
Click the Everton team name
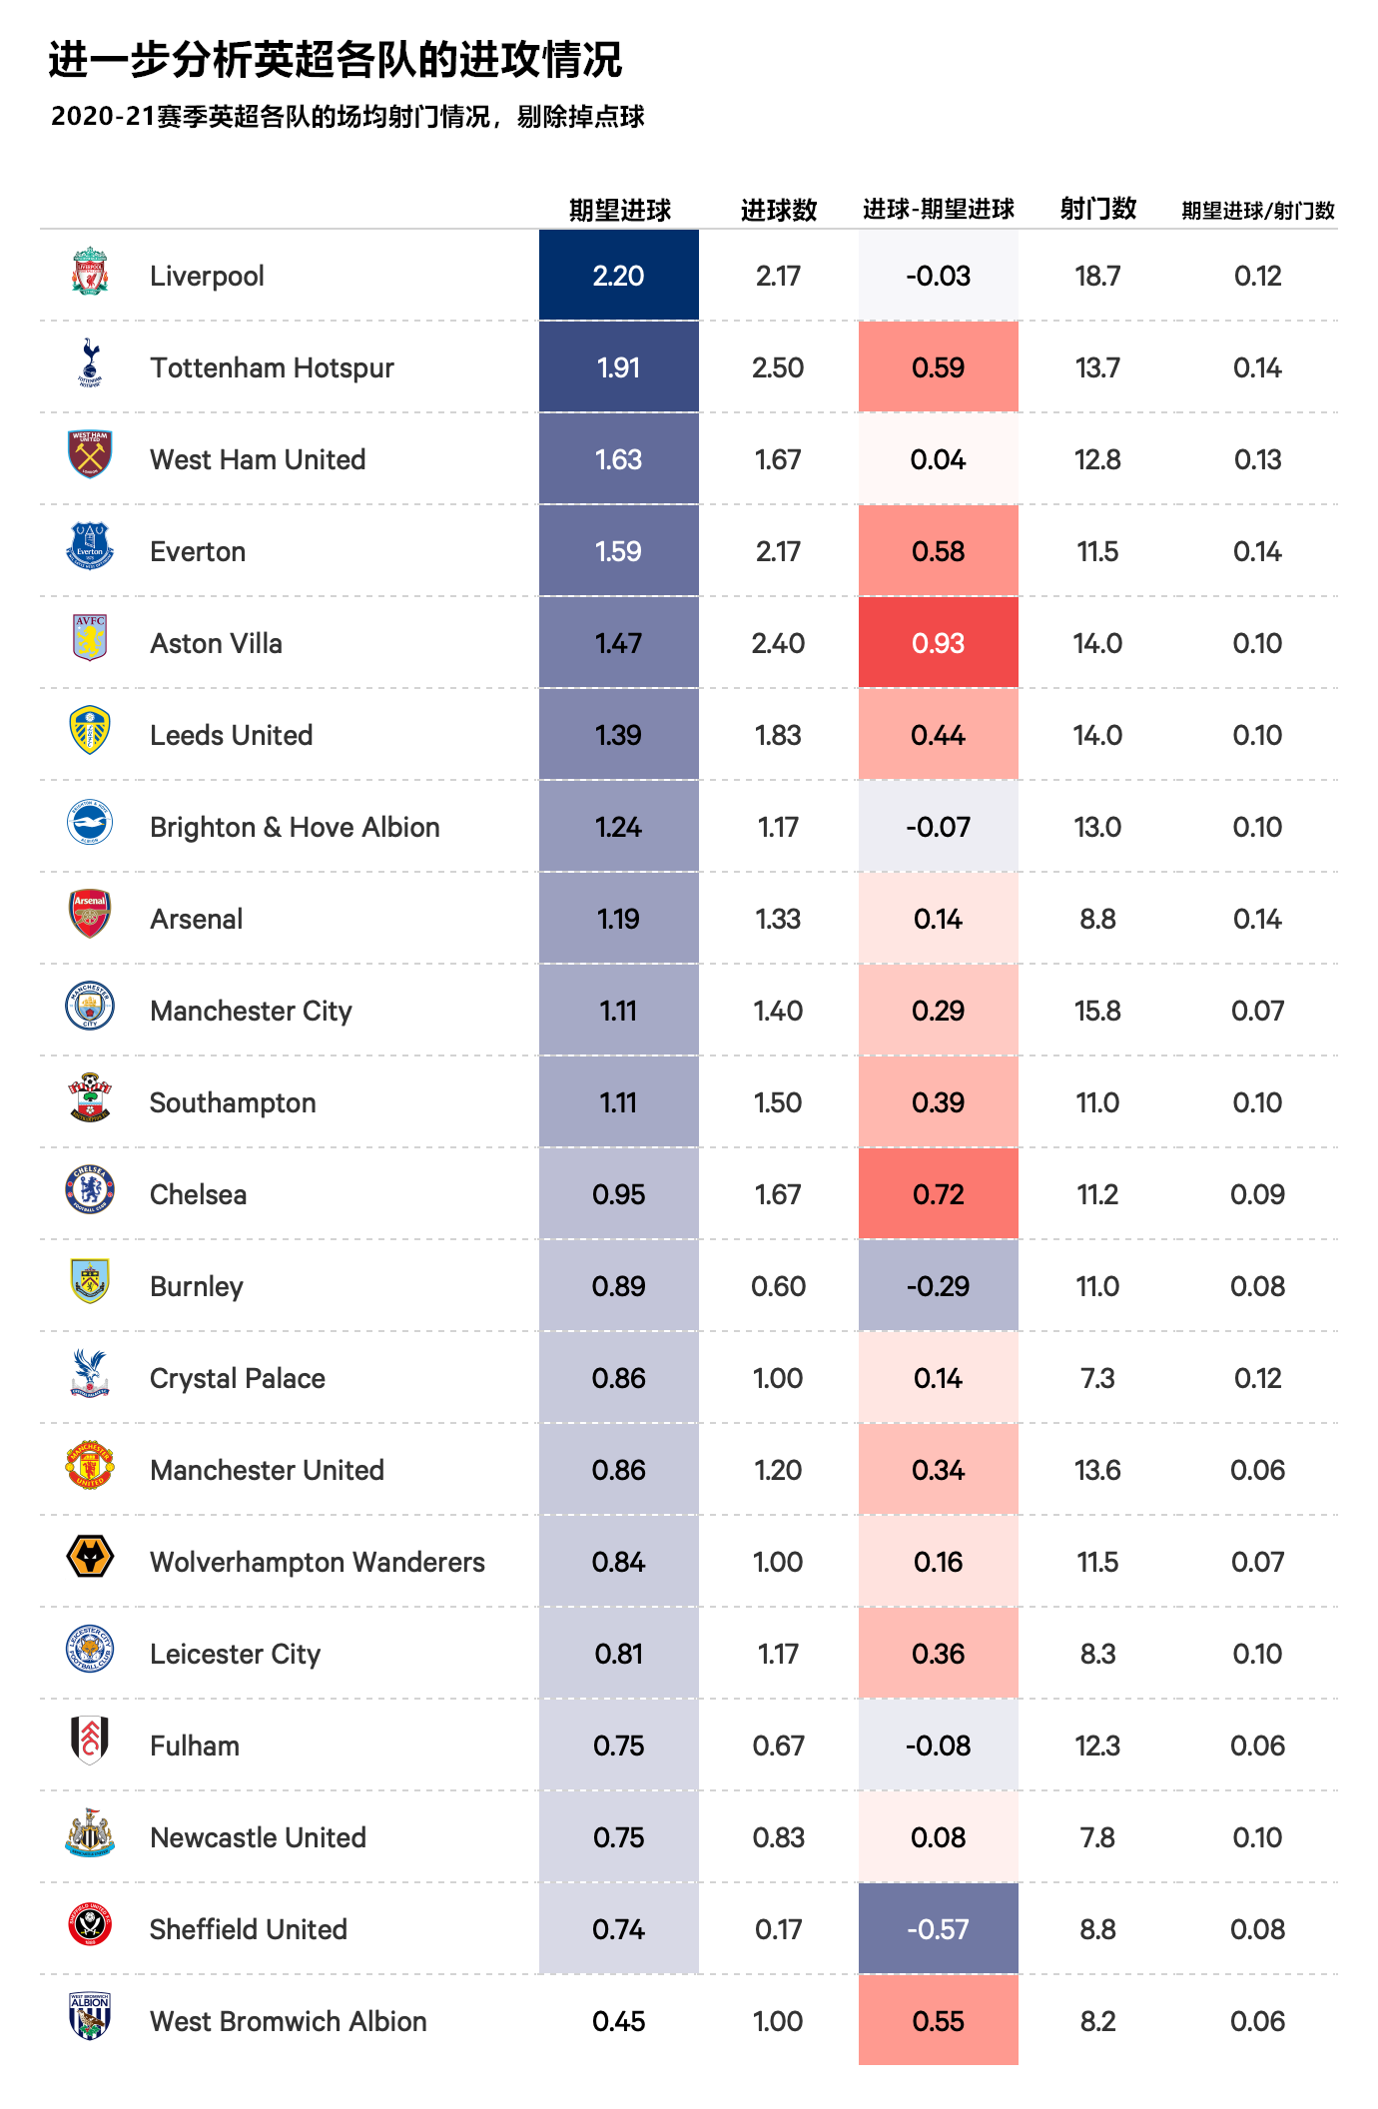[198, 551]
